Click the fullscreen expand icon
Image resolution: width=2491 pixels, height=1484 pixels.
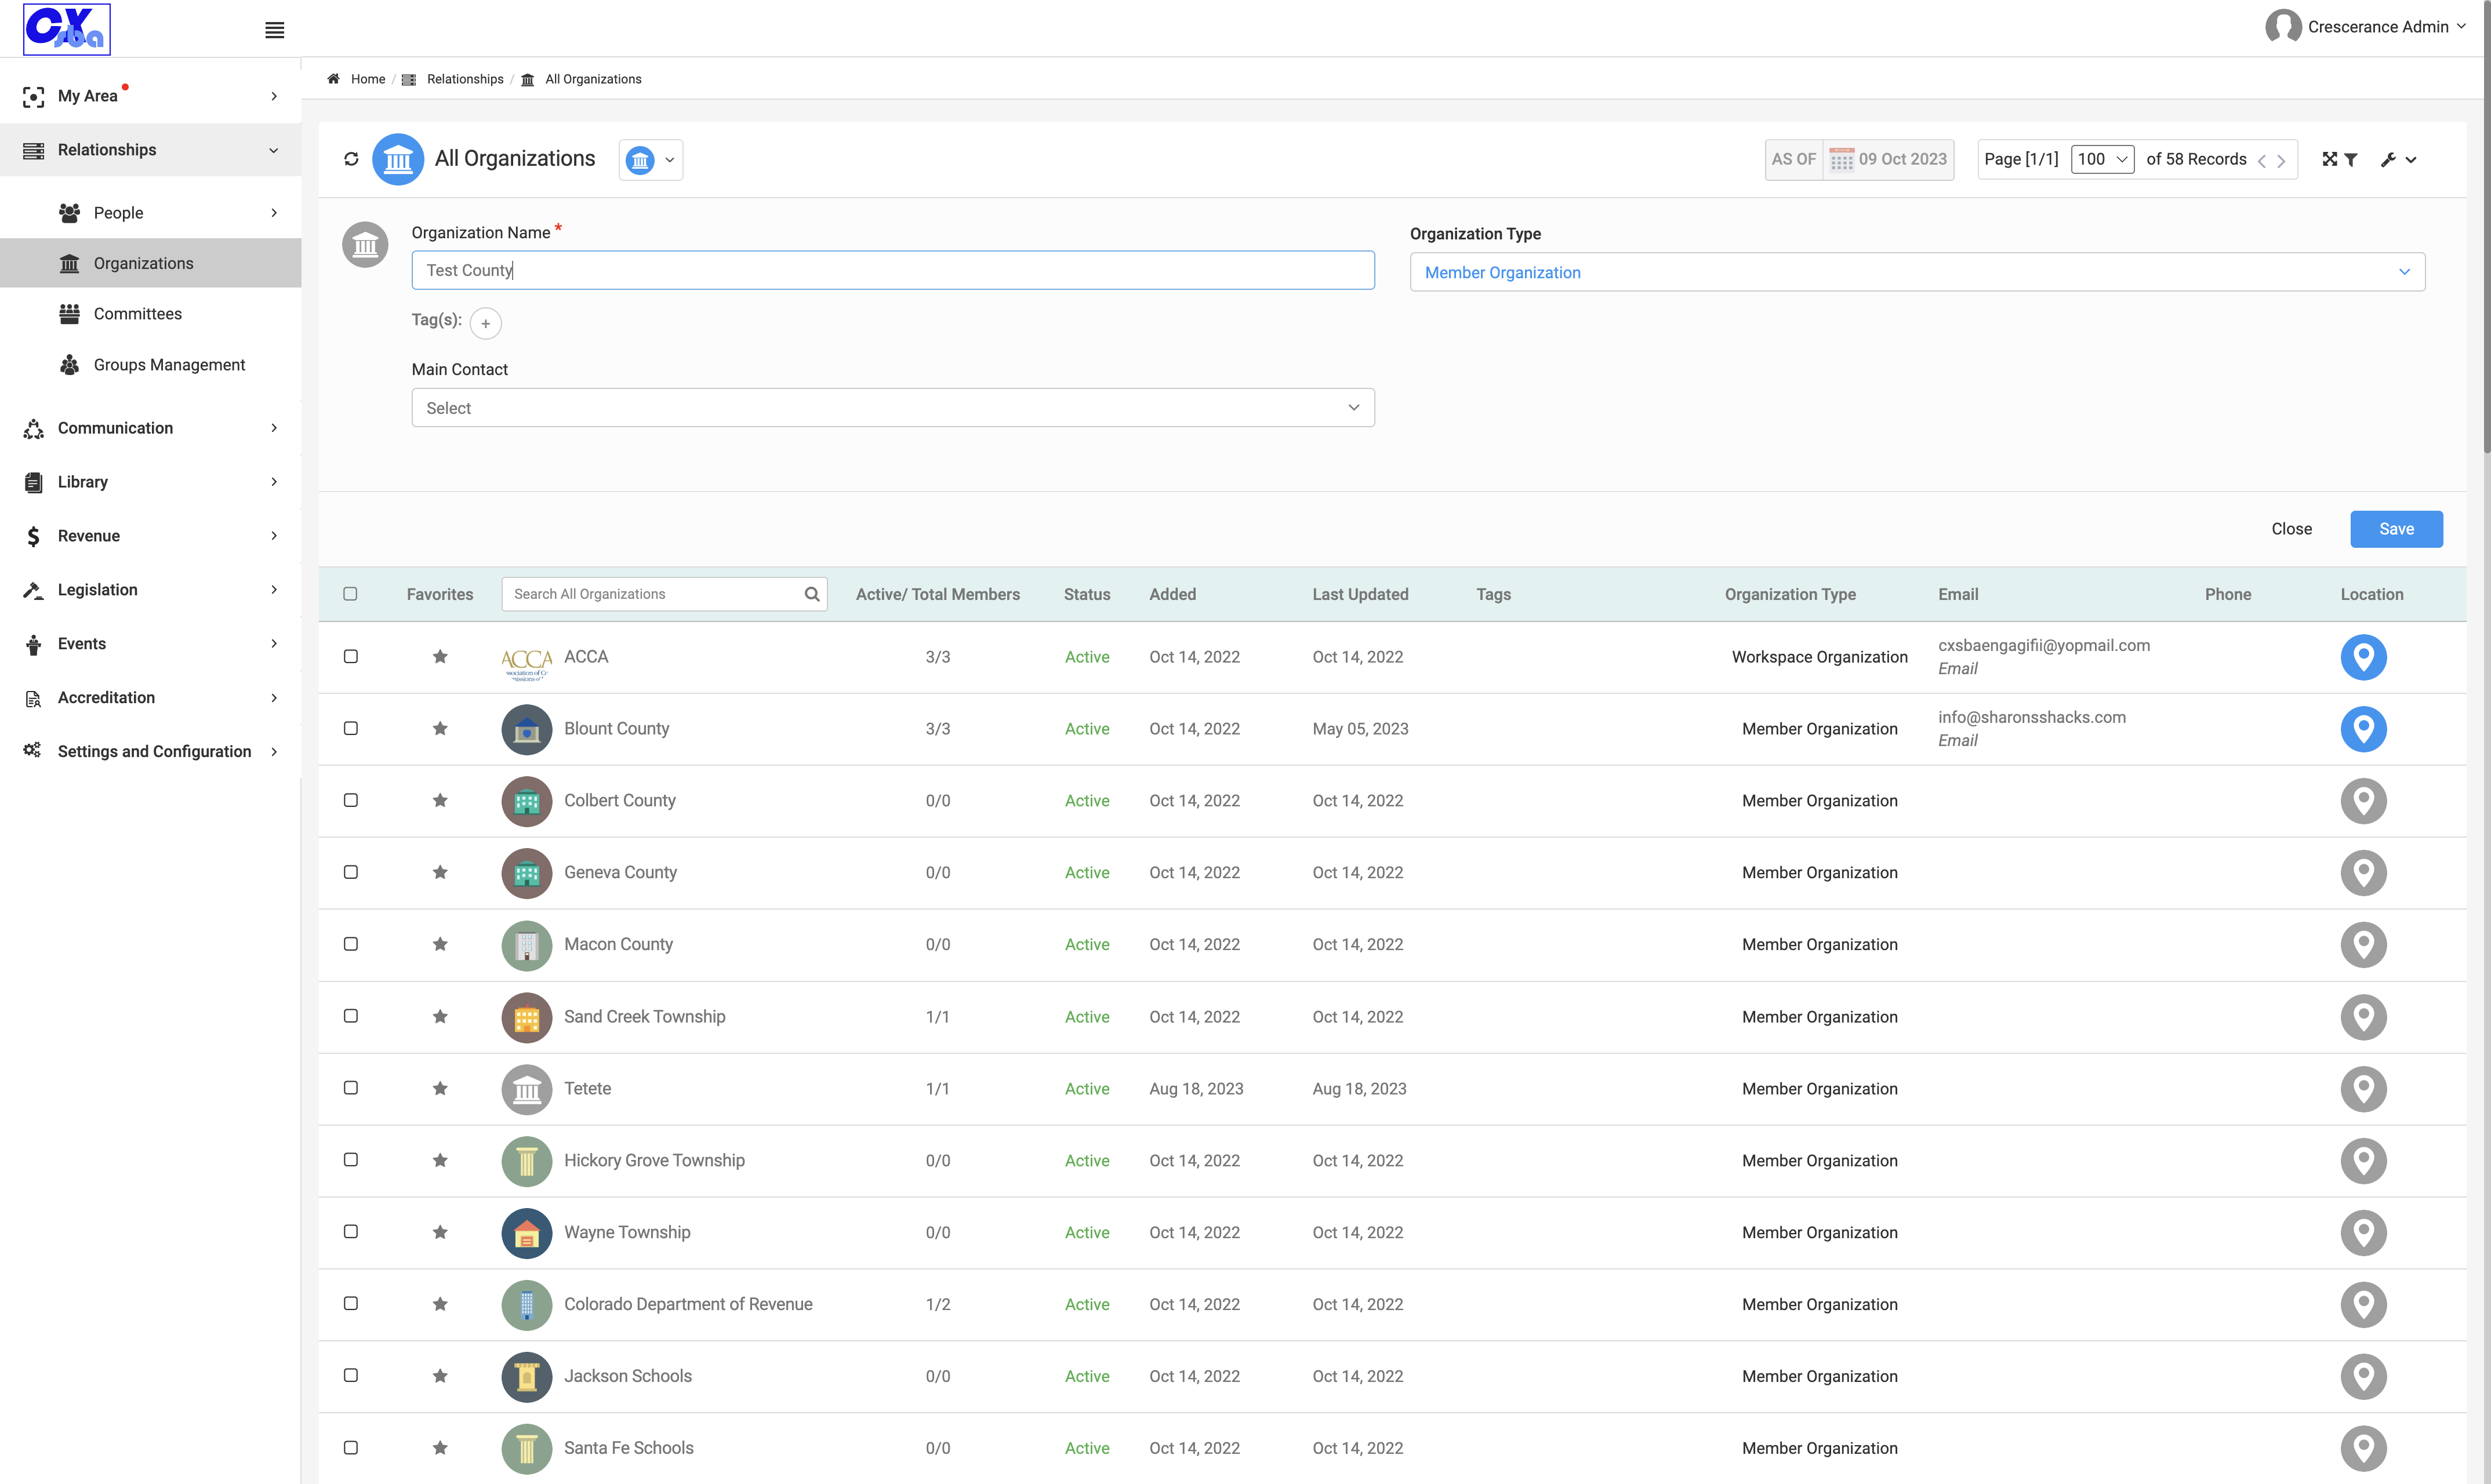pos(2329,160)
